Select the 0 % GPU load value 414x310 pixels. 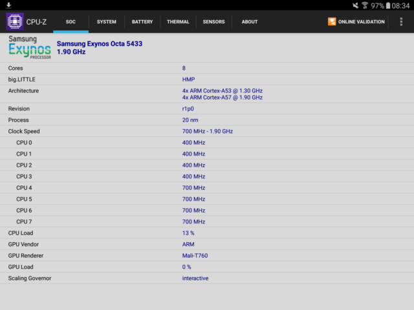[186, 267]
